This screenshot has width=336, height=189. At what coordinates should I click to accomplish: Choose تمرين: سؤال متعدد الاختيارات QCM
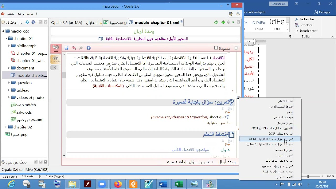click(x=270, y=139)
